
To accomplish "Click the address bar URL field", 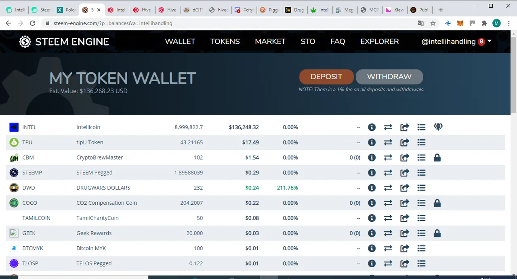I will point(230,23).
